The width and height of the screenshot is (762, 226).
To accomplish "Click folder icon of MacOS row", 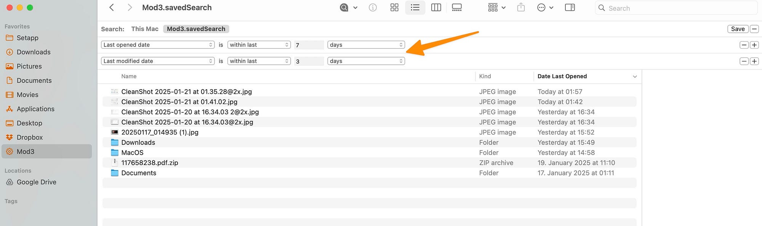I will tap(115, 152).
